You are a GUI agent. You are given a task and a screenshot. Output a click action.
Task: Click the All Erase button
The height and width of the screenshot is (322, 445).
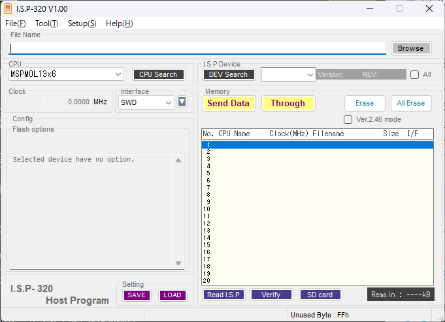(x=410, y=103)
